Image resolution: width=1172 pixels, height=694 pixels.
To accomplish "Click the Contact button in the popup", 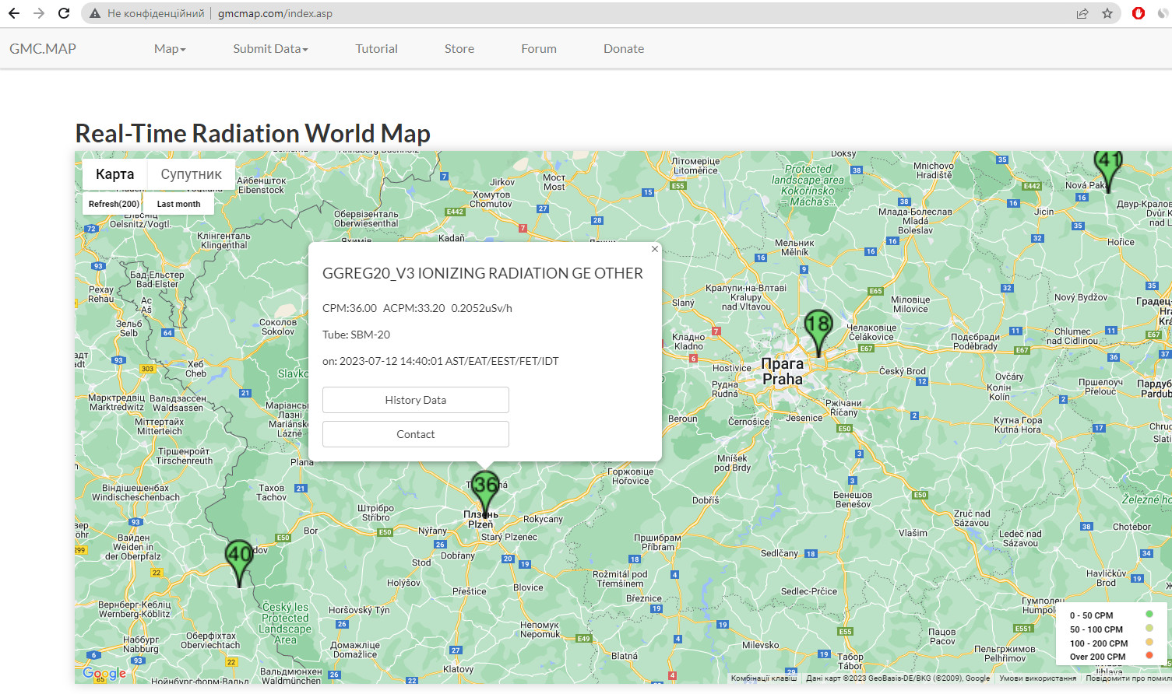I will pyautogui.click(x=415, y=433).
